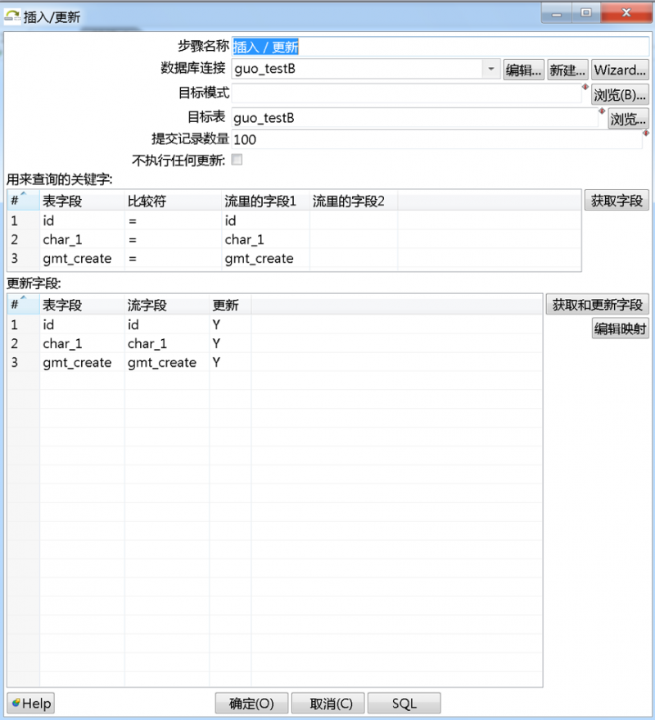
Task: Click 浏览... to browse the target table
Action: [627, 119]
